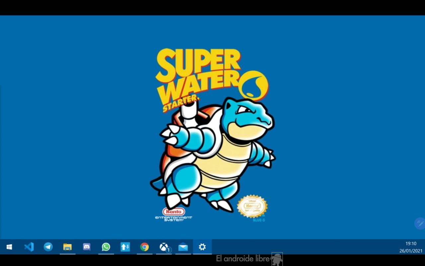Tap the floating pencil button
Viewport: 425px width, 266px height.
point(420,223)
